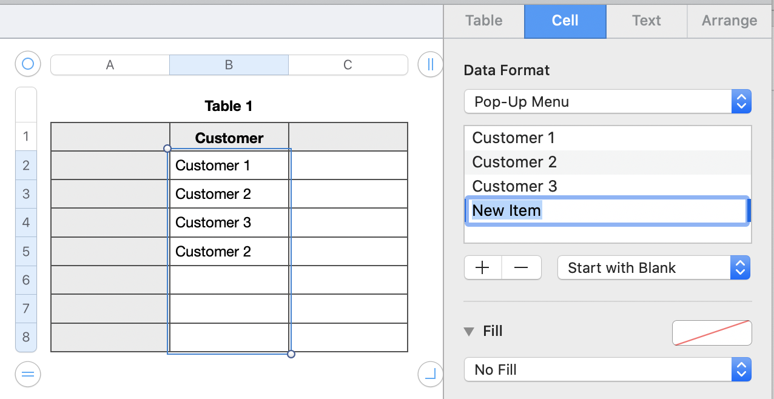Select column C header
The height and width of the screenshot is (399, 774).
click(348, 65)
